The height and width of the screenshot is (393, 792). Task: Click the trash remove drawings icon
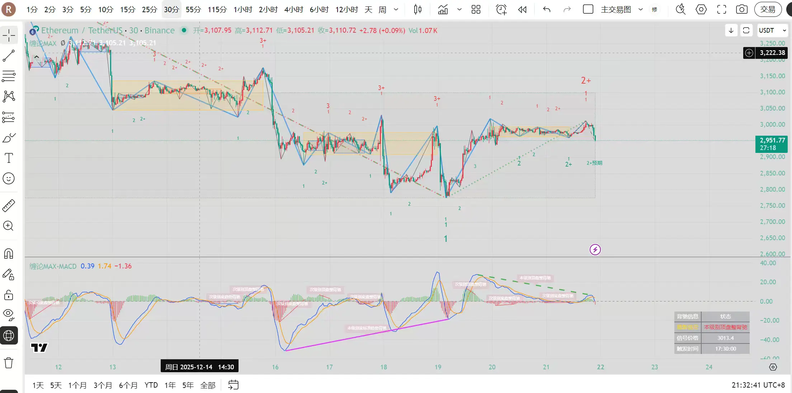pyautogui.click(x=9, y=363)
